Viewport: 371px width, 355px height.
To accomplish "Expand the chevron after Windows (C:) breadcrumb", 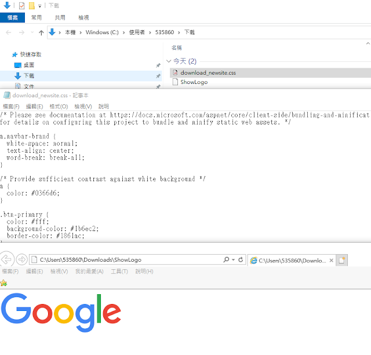I will (x=123, y=32).
